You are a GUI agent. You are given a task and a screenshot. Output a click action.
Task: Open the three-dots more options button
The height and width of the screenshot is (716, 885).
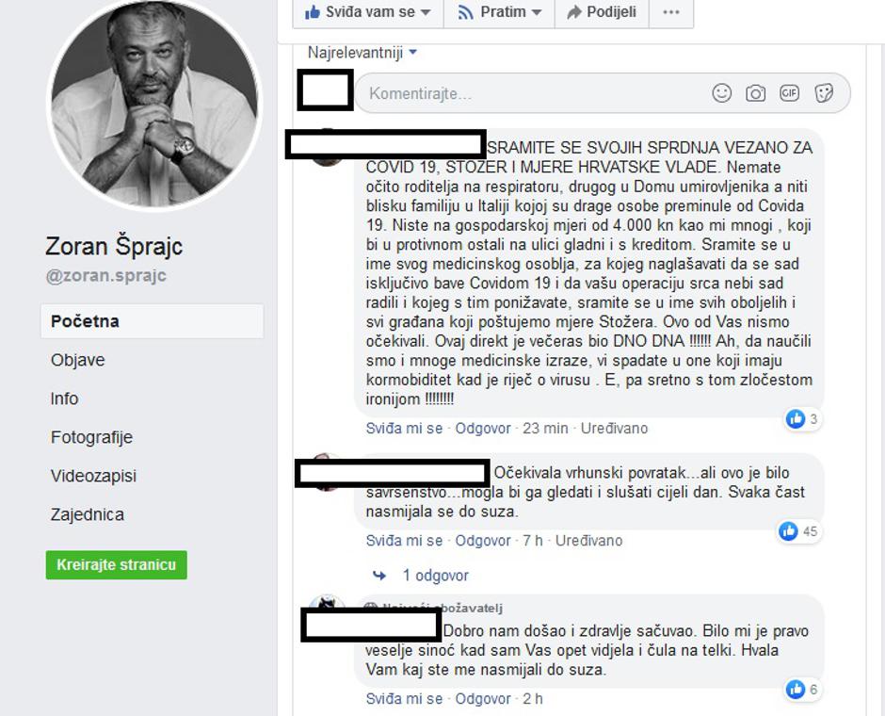(671, 12)
